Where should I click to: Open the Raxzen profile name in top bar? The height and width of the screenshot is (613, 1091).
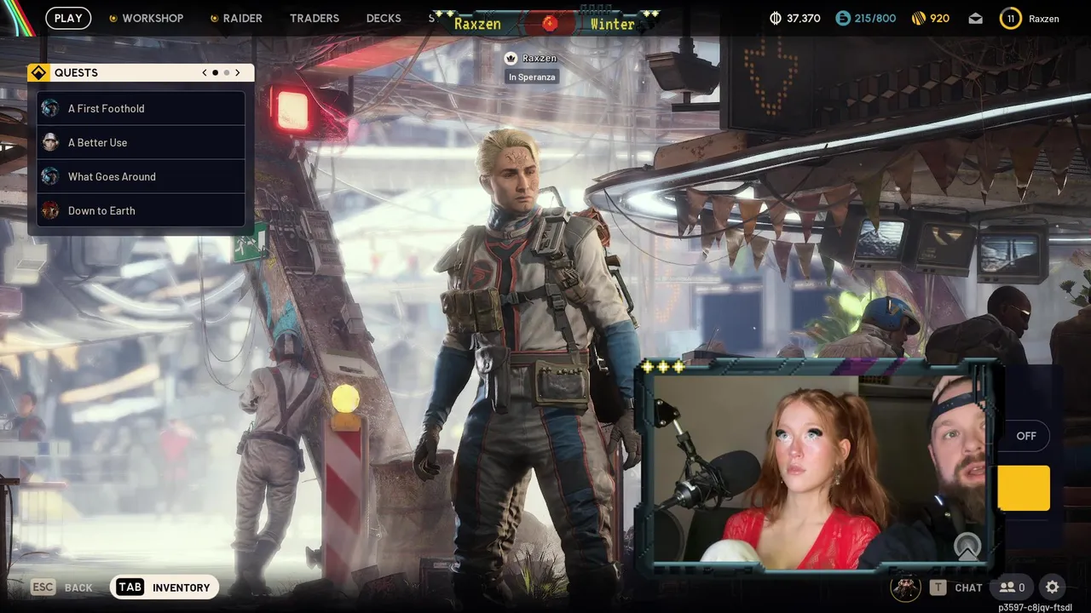click(1044, 19)
